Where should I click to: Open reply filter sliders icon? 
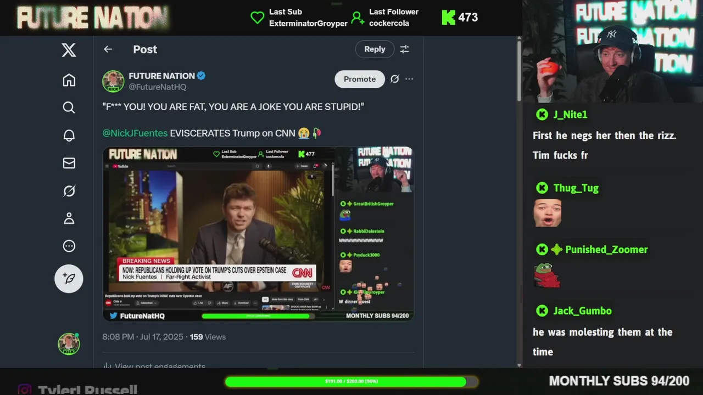tap(404, 49)
